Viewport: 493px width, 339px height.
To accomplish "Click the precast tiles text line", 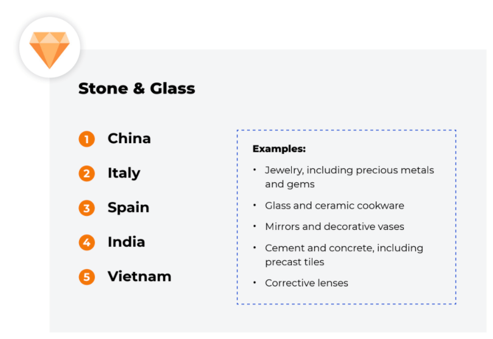I will coord(295,262).
